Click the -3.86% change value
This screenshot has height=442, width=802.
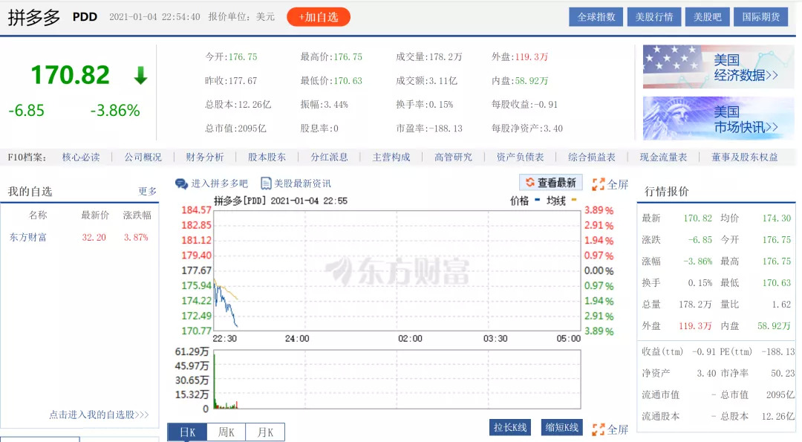point(115,111)
